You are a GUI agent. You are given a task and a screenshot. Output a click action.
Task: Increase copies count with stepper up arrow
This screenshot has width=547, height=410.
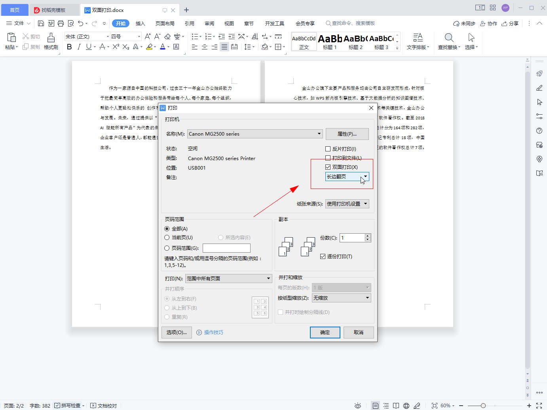[368, 236]
